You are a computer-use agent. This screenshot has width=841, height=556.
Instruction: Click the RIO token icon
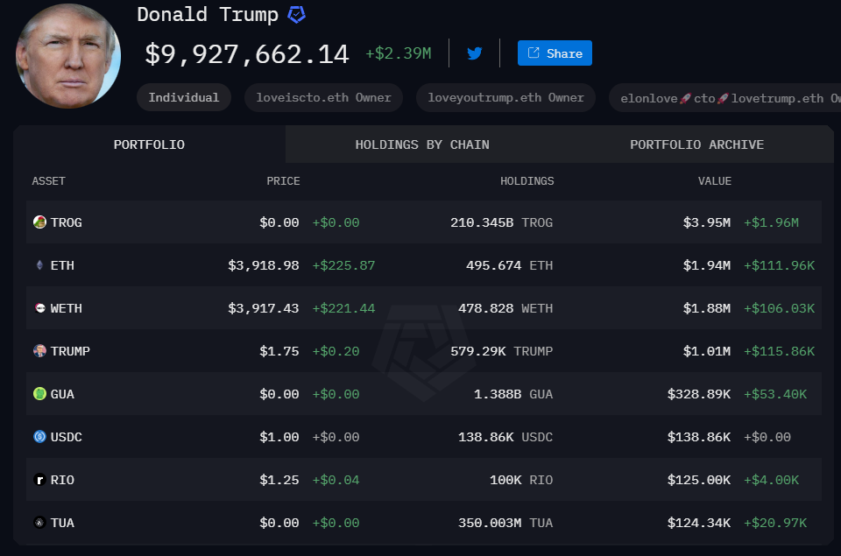(39, 479)
